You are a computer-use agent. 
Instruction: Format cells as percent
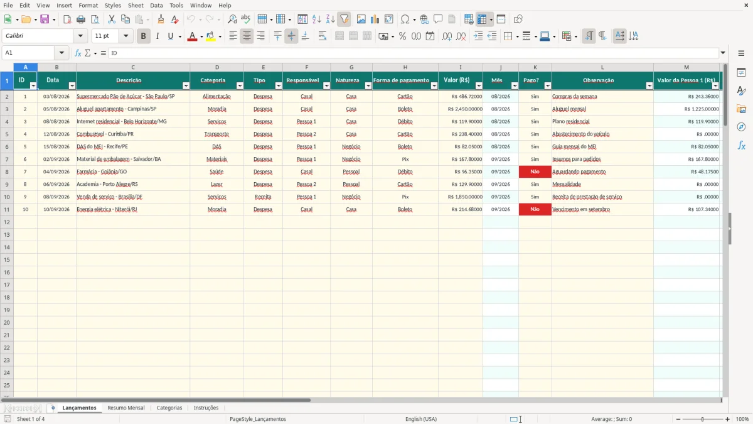403,36
